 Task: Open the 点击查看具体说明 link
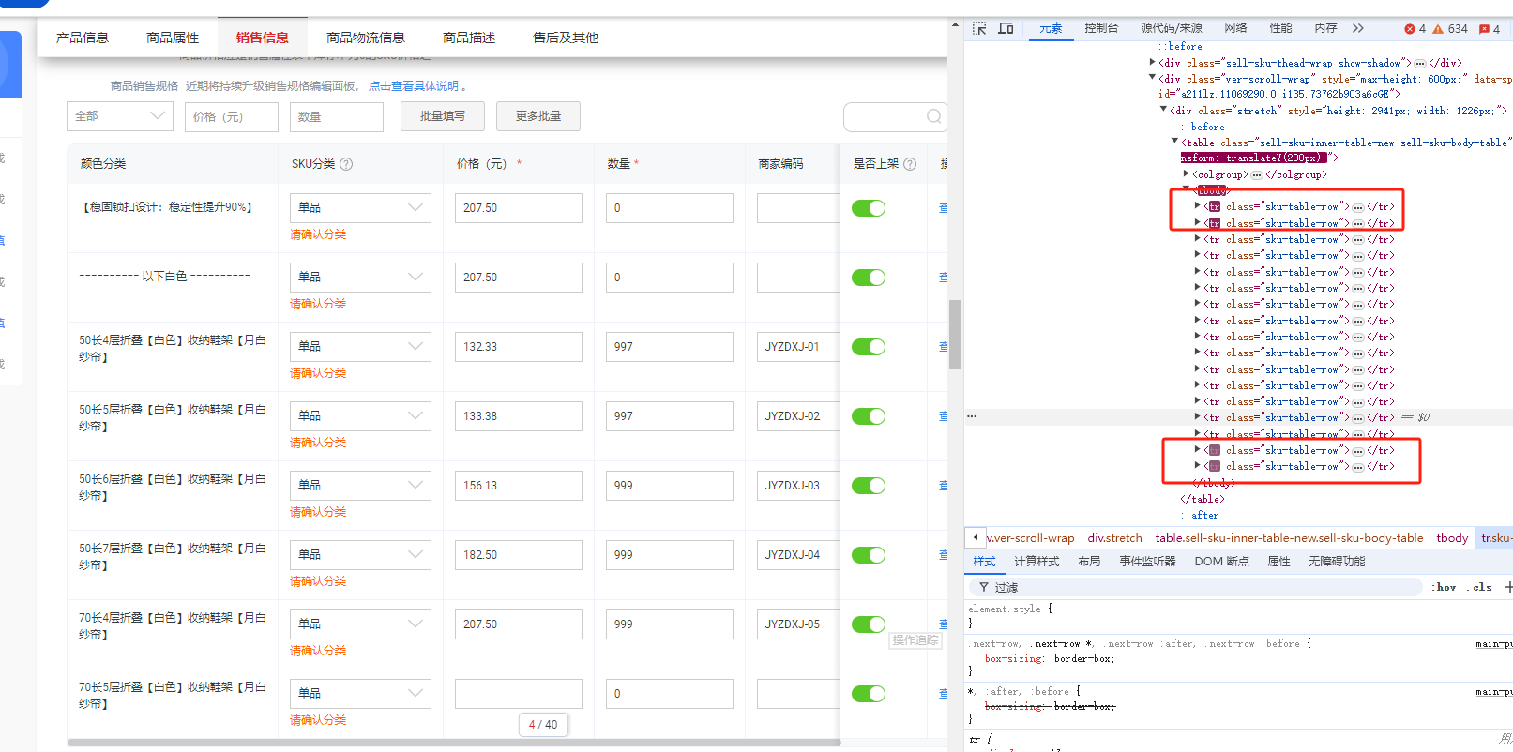[x=414, y=86]
